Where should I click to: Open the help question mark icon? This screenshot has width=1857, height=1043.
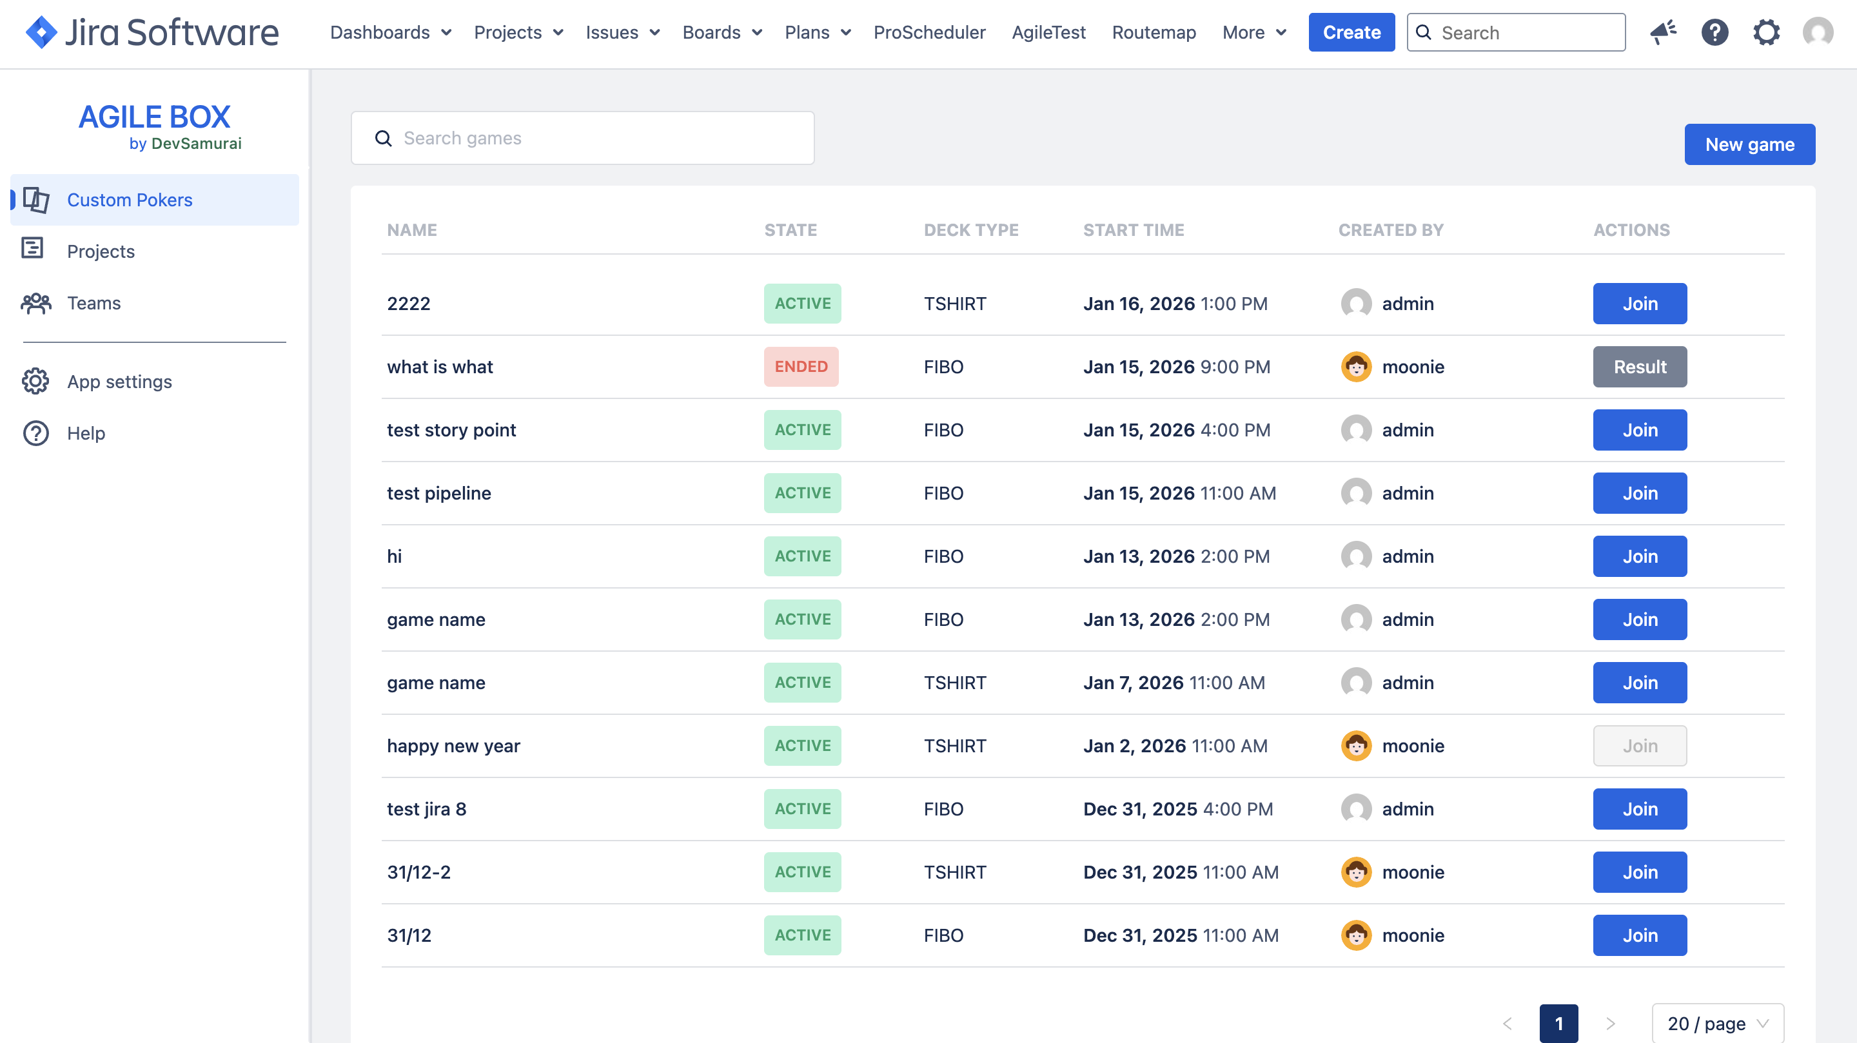point(1715,32)
